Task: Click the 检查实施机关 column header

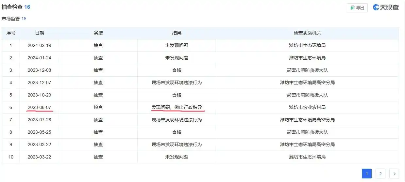Action: pyautogui.click(x=307, y=33)
